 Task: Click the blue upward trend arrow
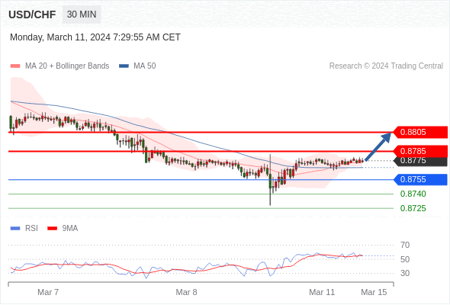point(378,146)
